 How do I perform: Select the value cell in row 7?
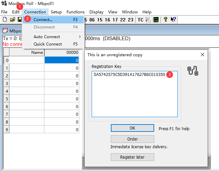click(61, 114)
